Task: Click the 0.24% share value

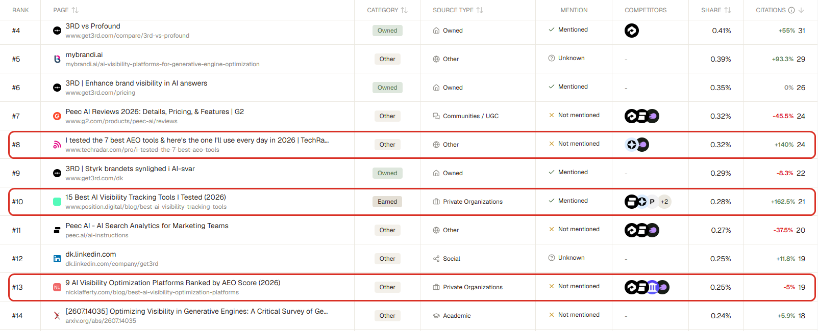Action: pos(721,316)
